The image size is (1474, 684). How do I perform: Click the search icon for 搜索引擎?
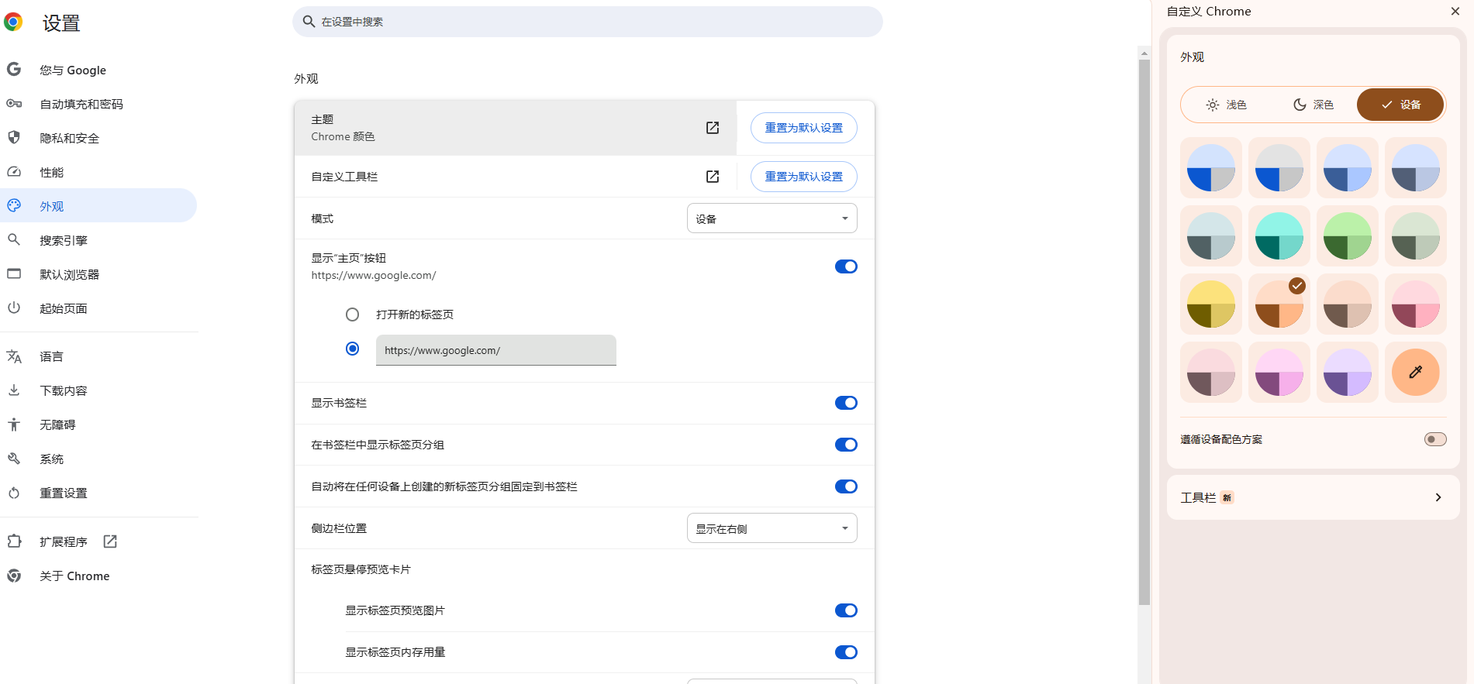pyautogui.click(x=14, y=240)
